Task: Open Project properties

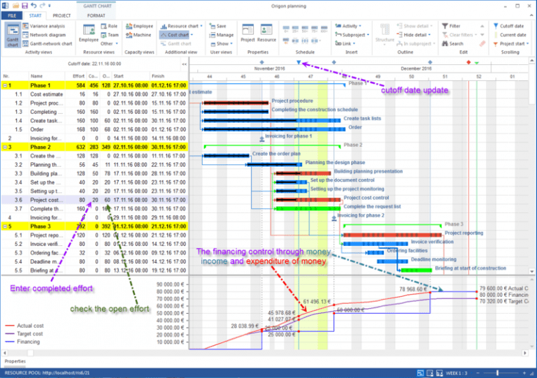Action: 248,34
